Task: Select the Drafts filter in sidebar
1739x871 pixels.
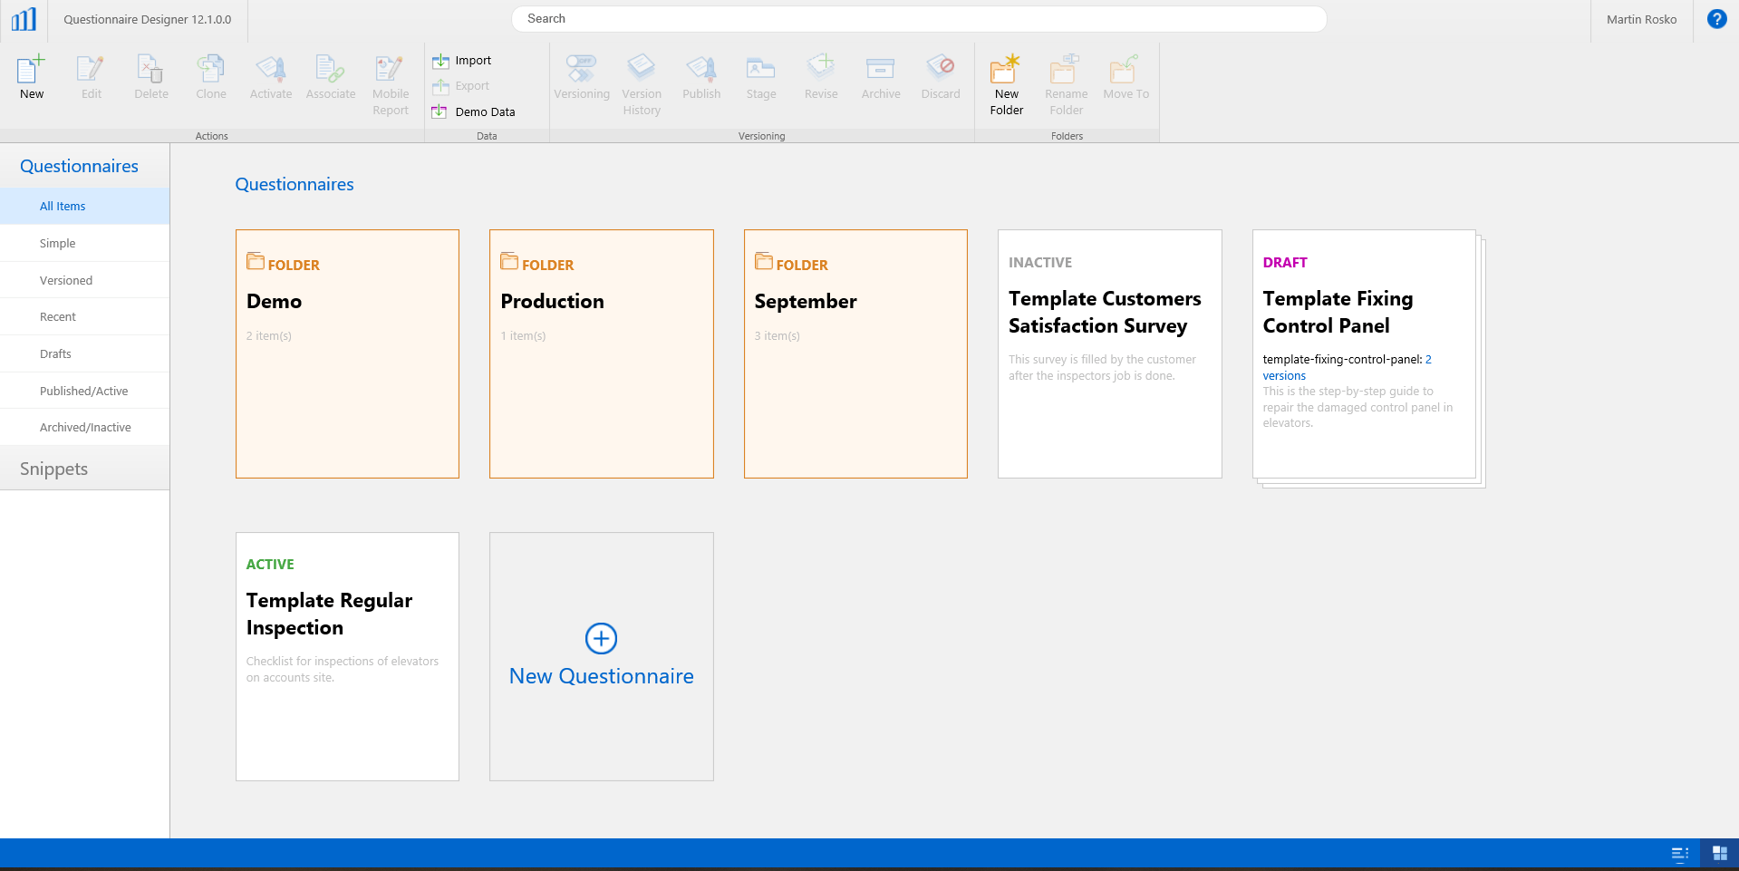Action: 84,353
